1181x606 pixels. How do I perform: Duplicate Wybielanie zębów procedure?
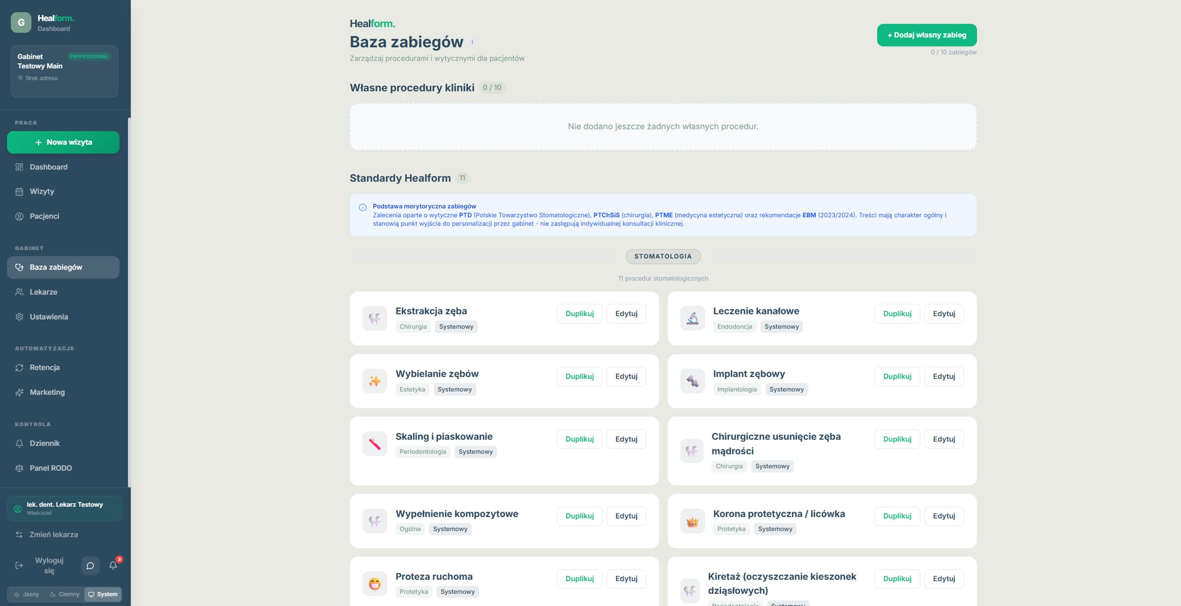tap(580, 376)
